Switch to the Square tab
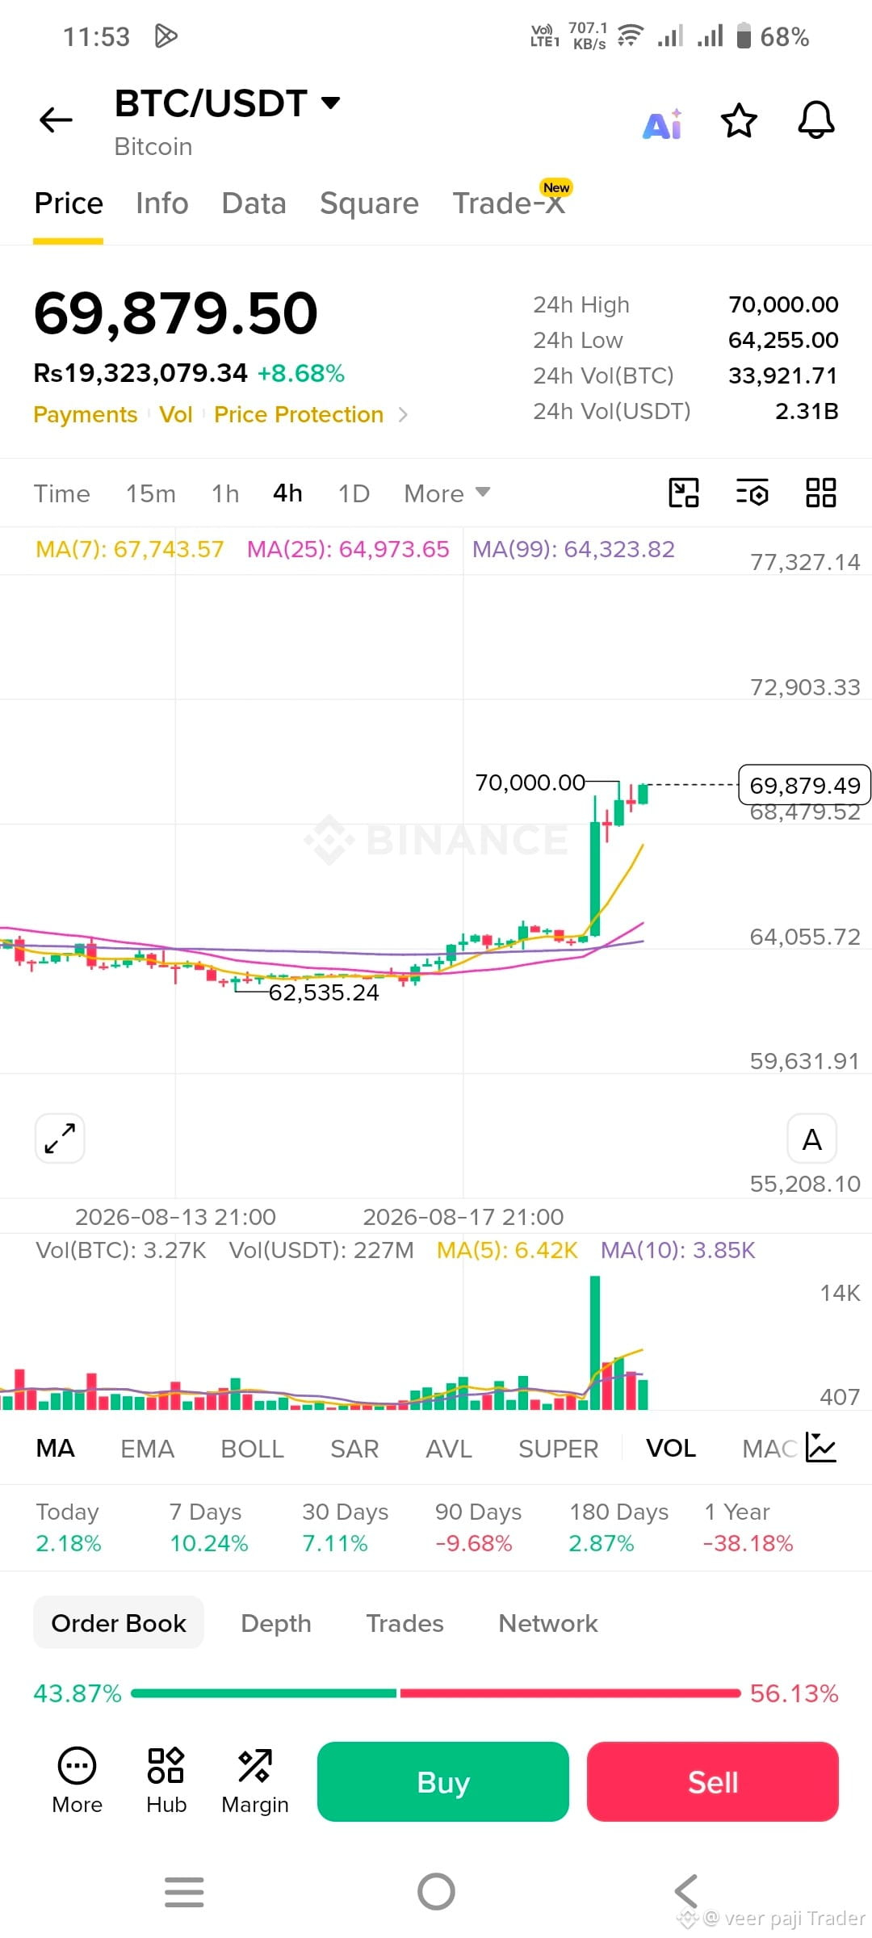This screenshot has width=872, height=1938. coord(369,203)
